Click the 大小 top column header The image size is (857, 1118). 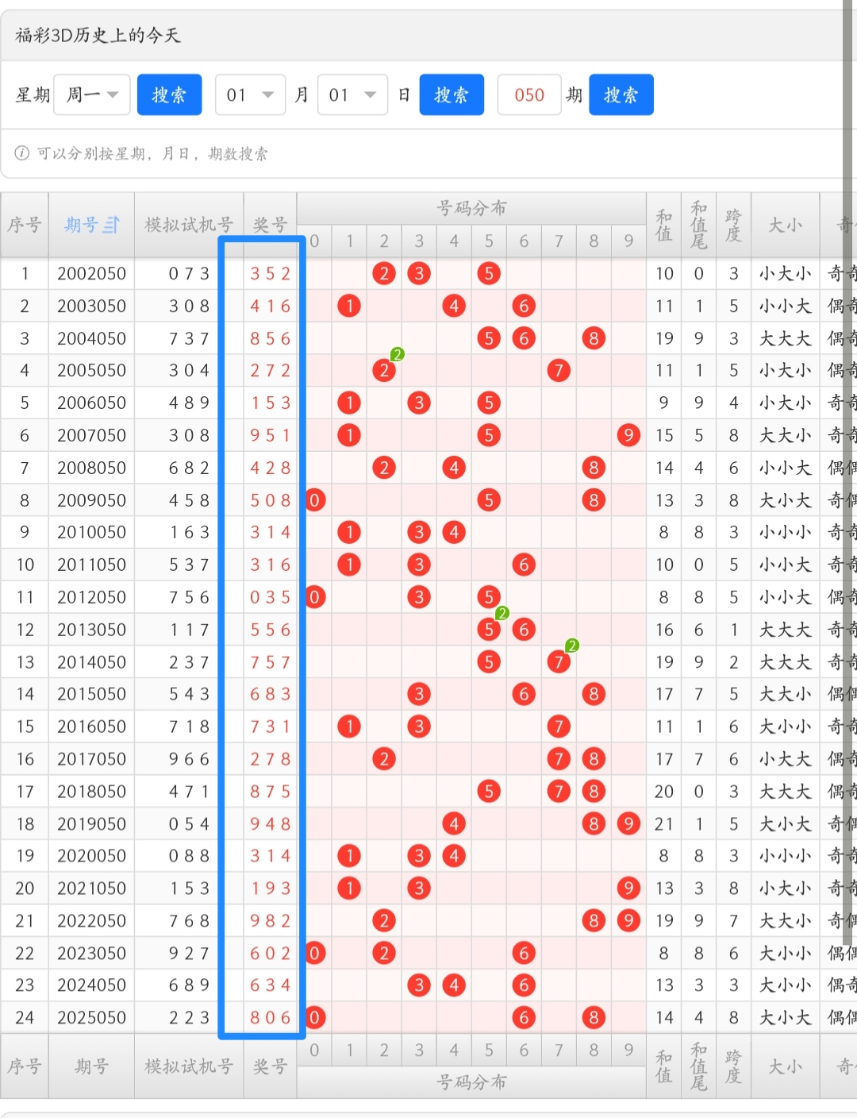[x=785, y=225]
